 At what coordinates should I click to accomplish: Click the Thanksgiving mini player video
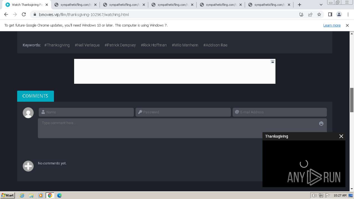click(304, 164)
